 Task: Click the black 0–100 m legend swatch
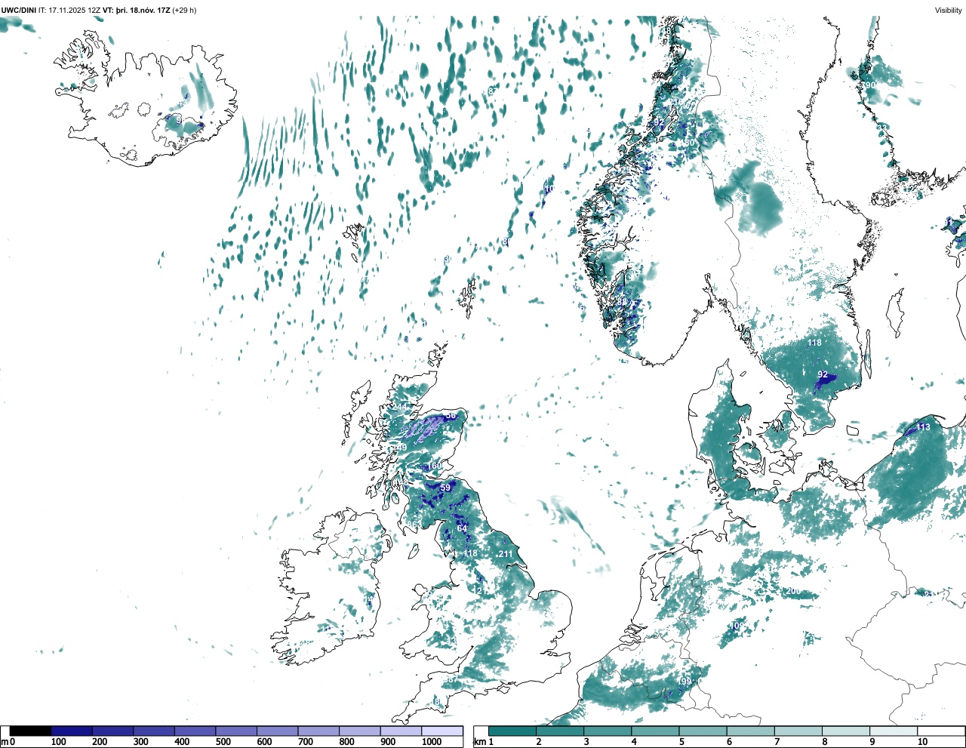(x=30, y=731)
